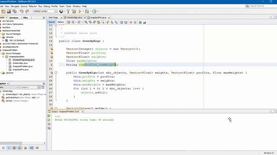Viewport: 277px width, 155px height.
Task: Switch to the knapSackPrb.java editor tab
Action: (99, 18)
